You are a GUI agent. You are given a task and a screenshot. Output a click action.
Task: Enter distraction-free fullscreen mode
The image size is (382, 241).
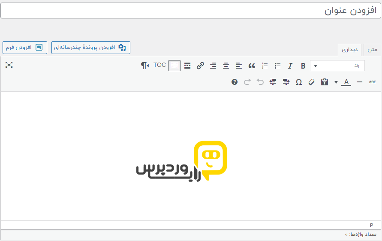pos(9,65)
